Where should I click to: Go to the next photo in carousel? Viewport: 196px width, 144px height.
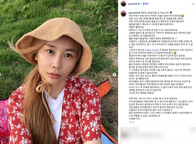(x=114, y=75)
